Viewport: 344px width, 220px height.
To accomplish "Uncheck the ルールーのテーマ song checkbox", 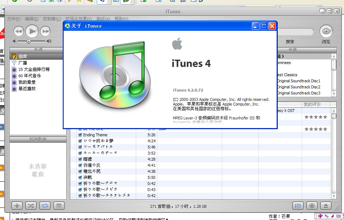I will 80,153.
